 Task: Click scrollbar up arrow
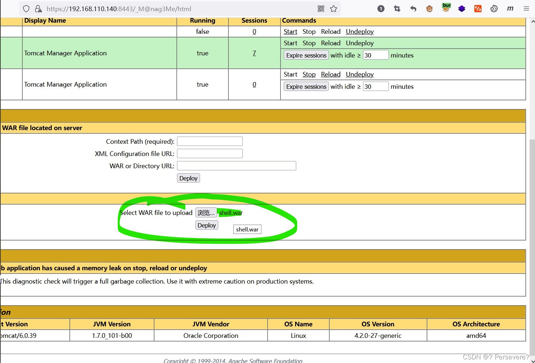(532, 22)
